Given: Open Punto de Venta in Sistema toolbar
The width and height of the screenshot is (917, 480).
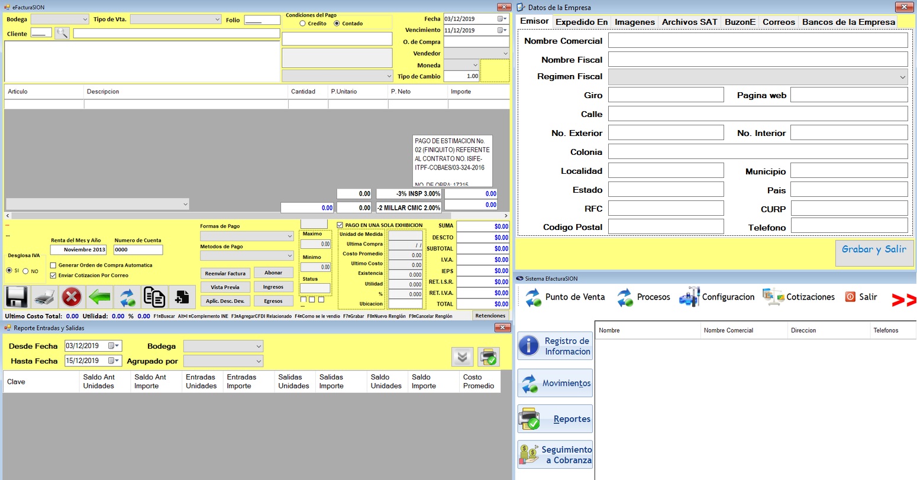Looking at the screenshot, I should (x=565, y=297).
